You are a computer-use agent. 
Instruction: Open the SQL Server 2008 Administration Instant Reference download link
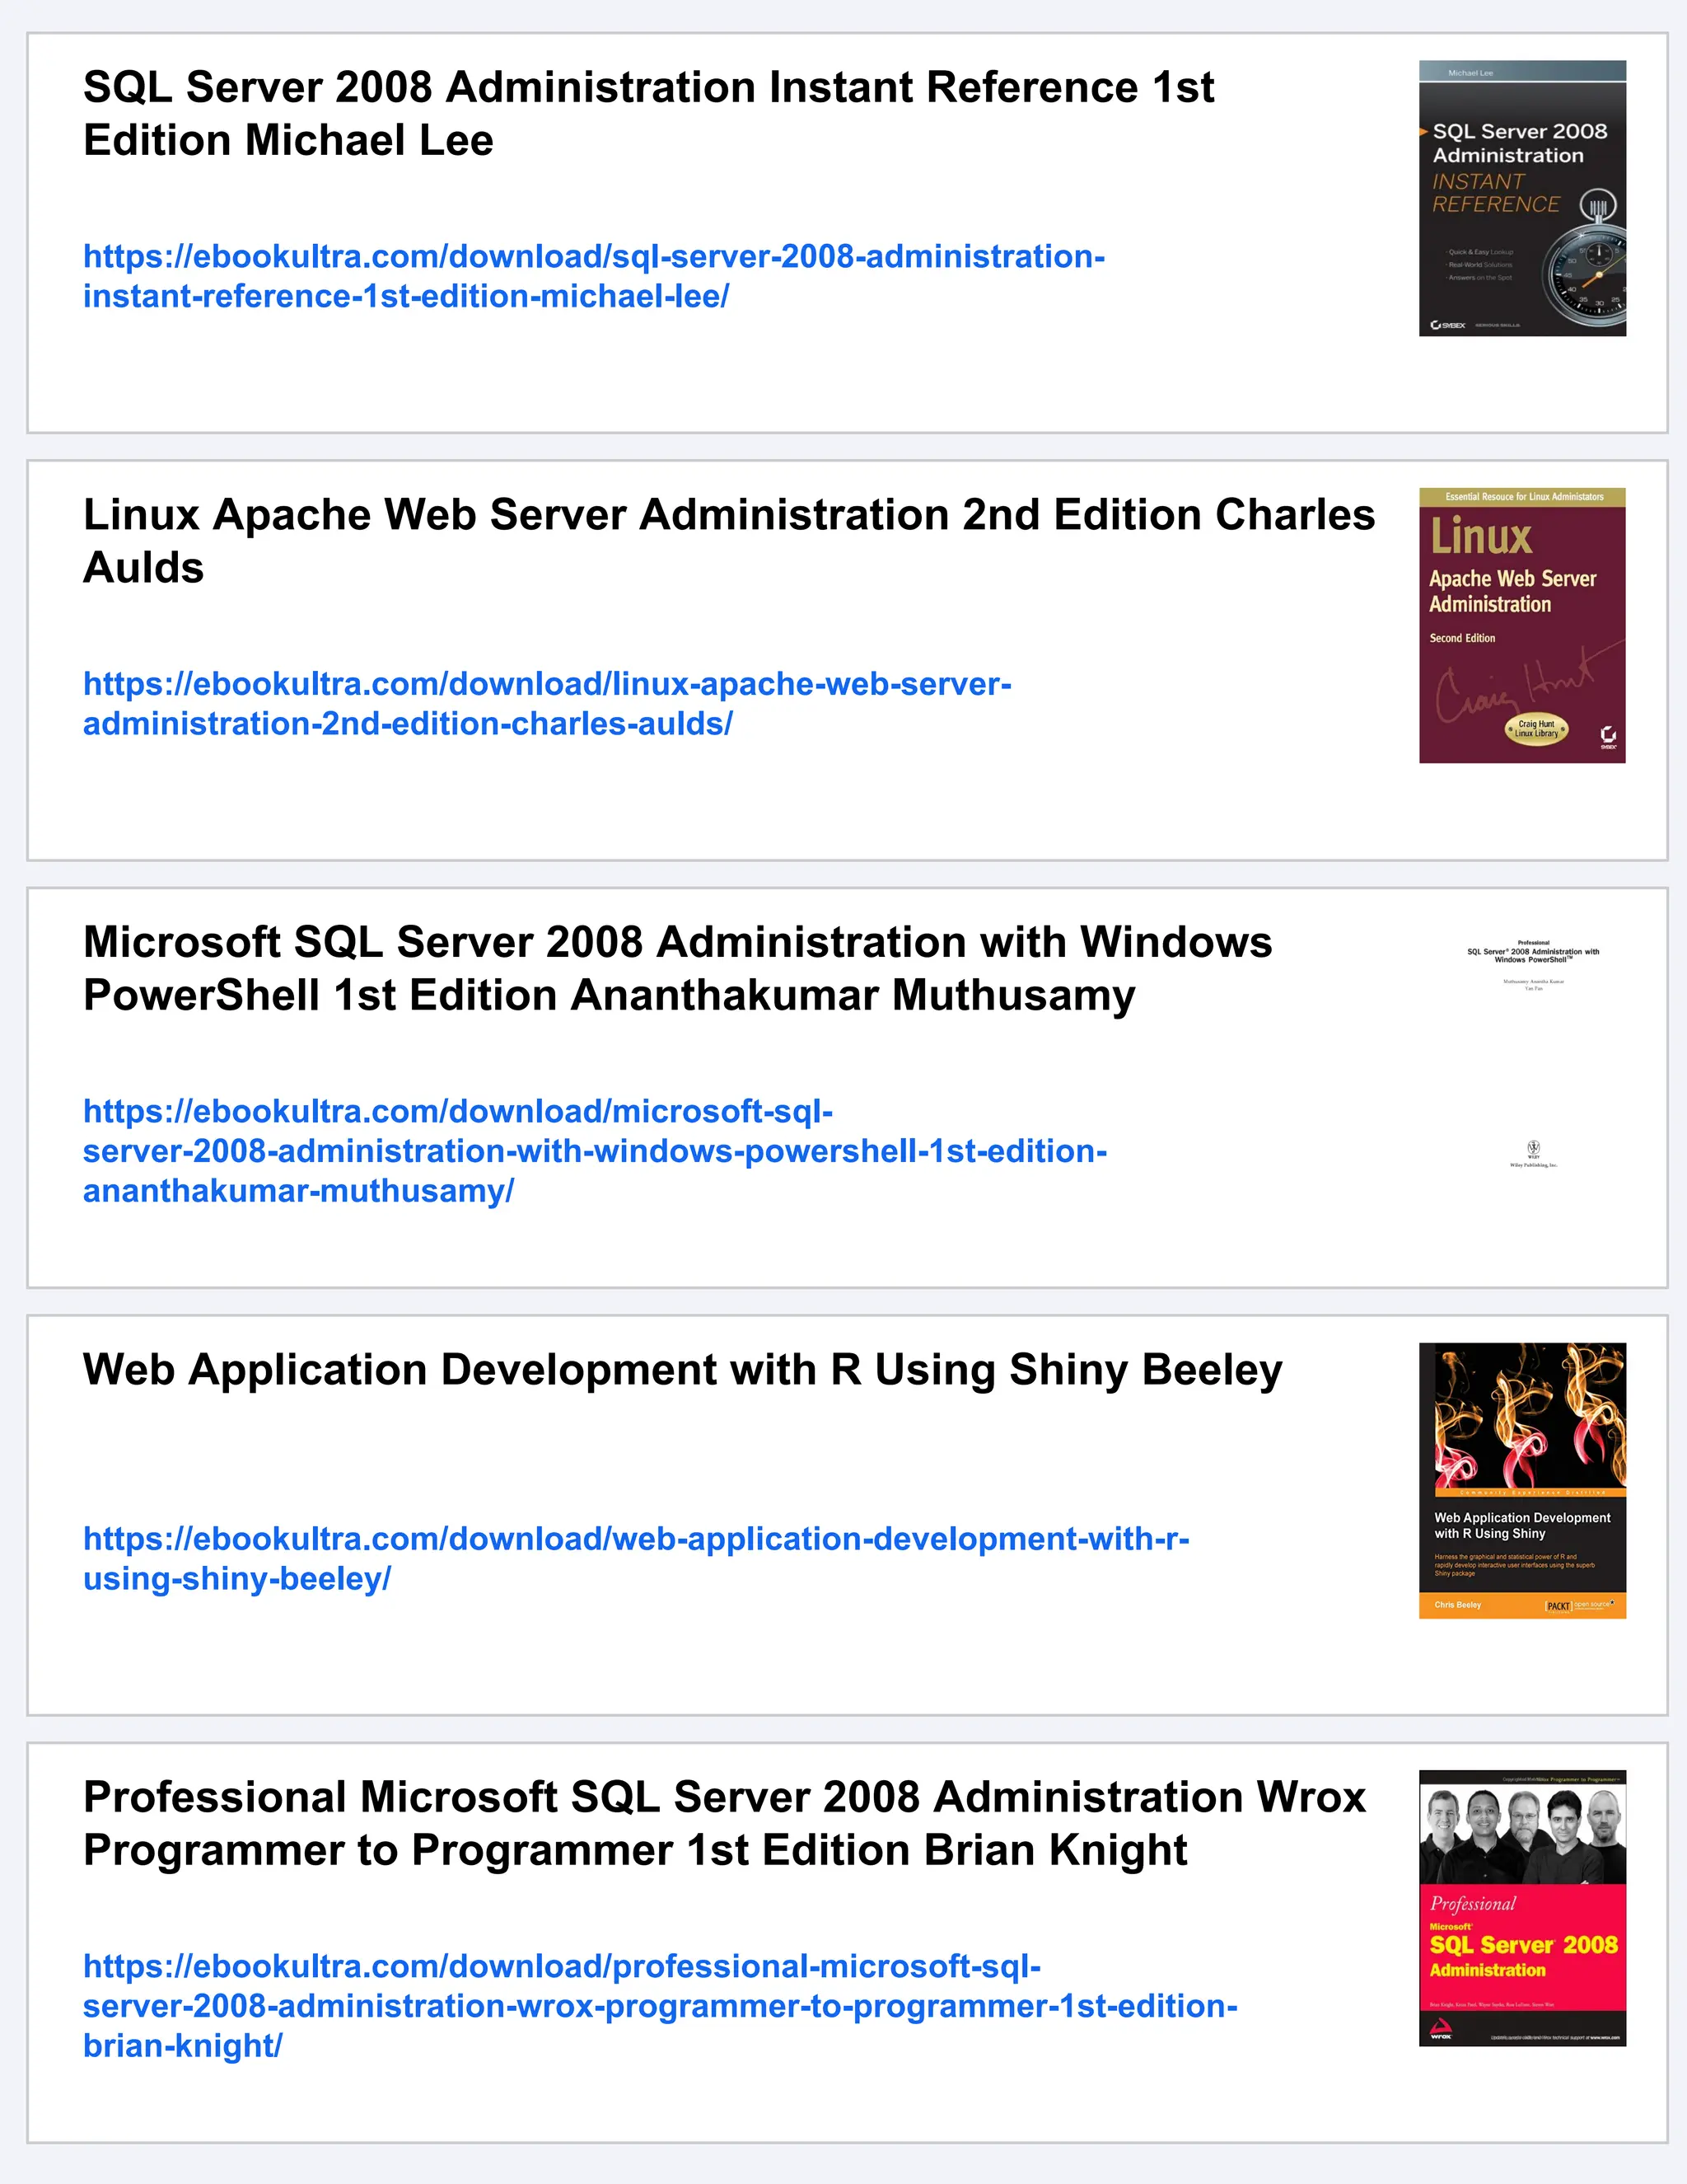click(x=594, y=276)
